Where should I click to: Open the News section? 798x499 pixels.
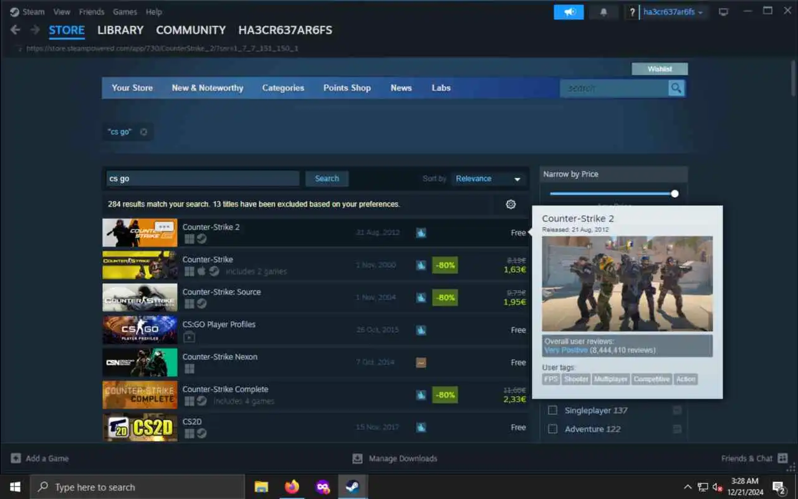pyautogui.click(x=401, y=88)
